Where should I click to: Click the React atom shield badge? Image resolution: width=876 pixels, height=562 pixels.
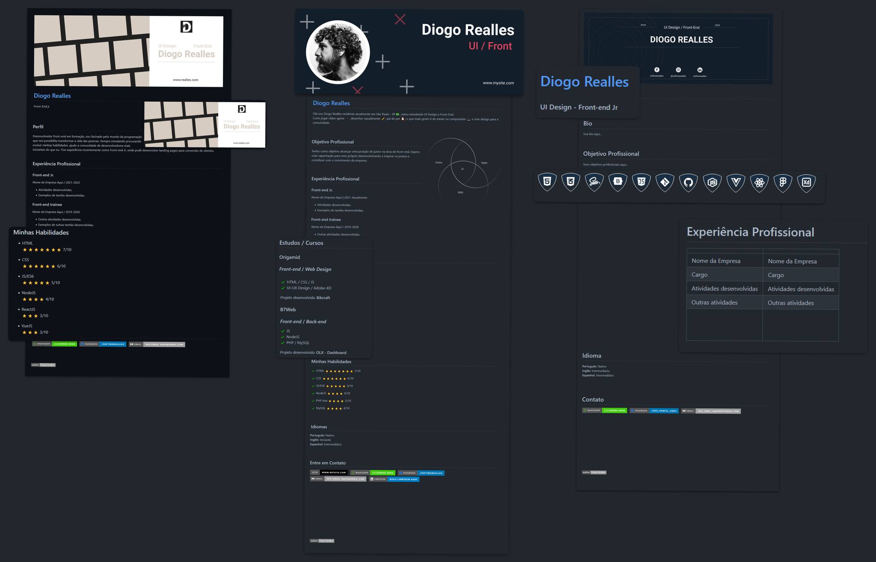759,182
